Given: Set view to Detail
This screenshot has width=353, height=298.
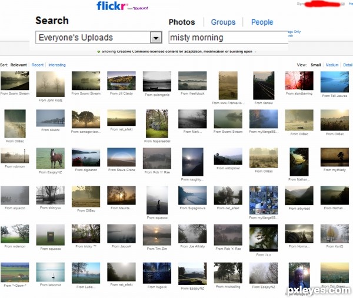Looking at the screenshot, I should pos(348,65).
